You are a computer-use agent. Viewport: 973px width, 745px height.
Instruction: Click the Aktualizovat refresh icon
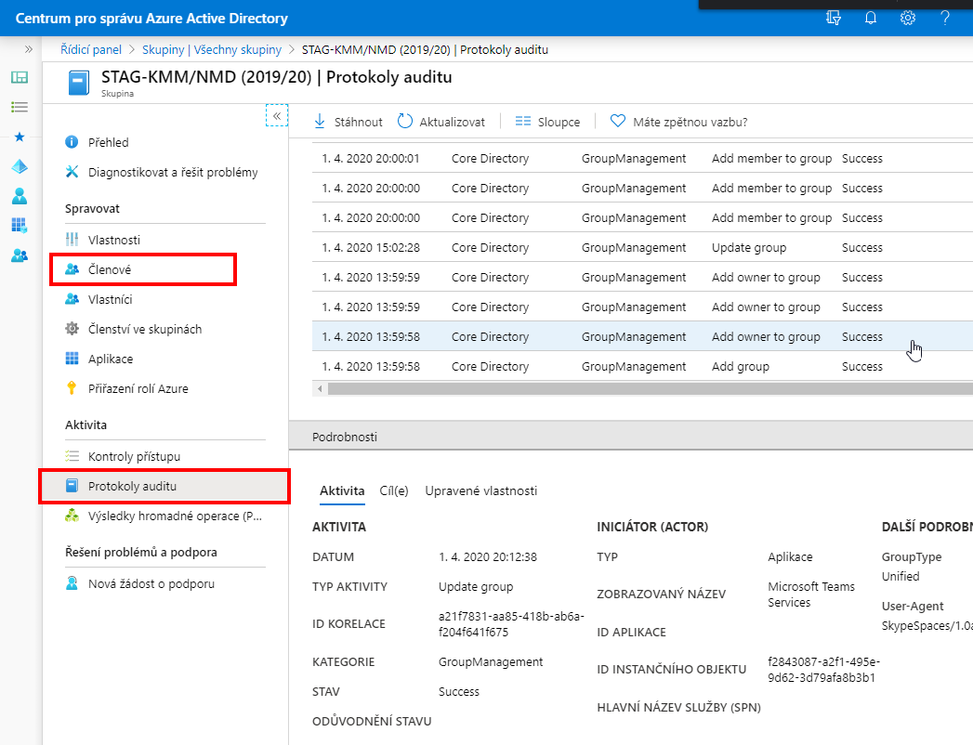click(x=404, y=121)
